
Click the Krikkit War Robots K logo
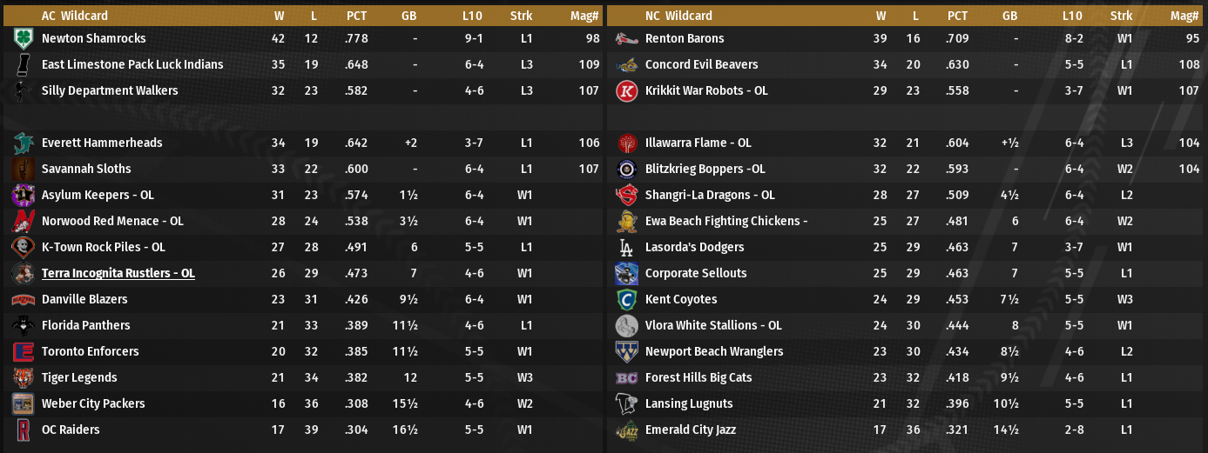[626, 91]
